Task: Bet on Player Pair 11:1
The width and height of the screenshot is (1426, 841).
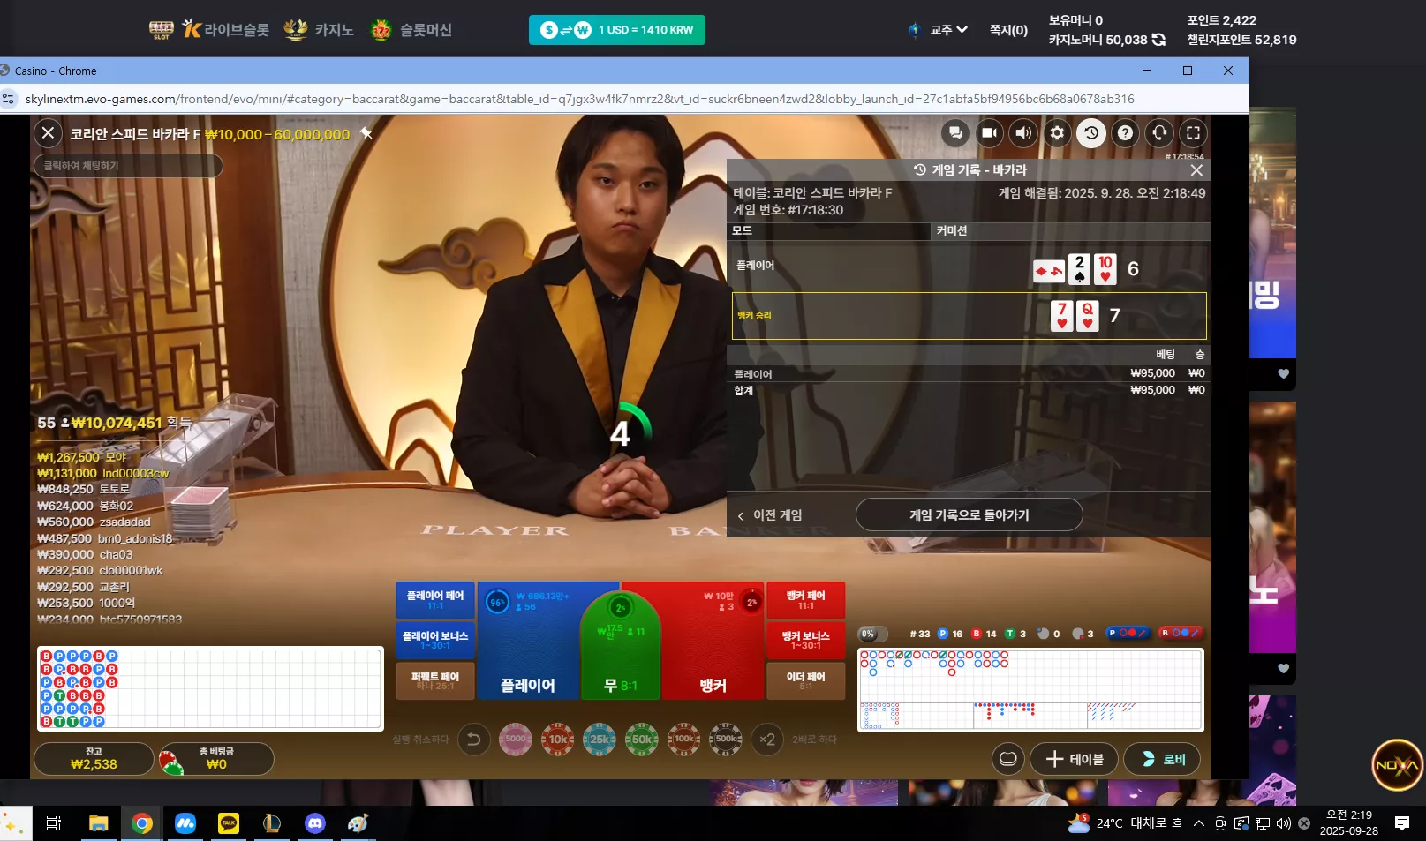Action: [435, 600]
